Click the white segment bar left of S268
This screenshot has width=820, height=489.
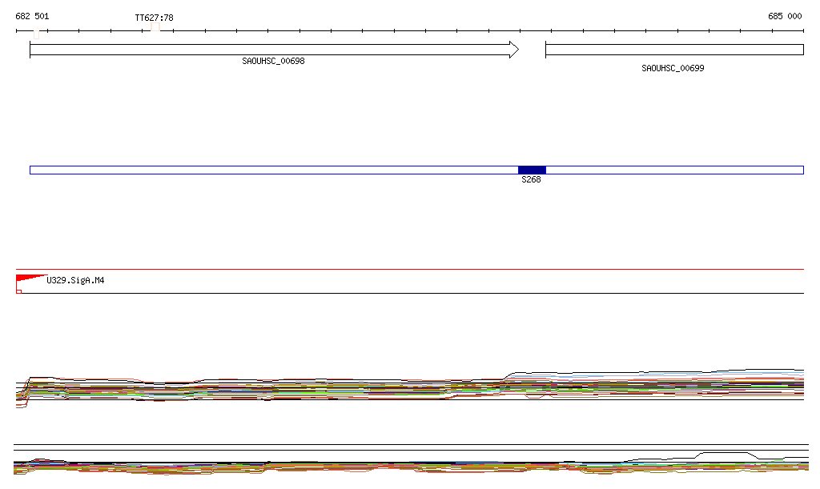click(272, 170)
